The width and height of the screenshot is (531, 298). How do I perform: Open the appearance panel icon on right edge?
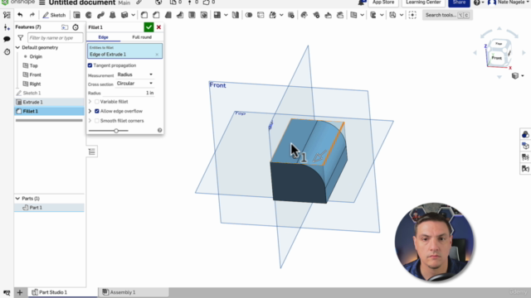point(525,134)
